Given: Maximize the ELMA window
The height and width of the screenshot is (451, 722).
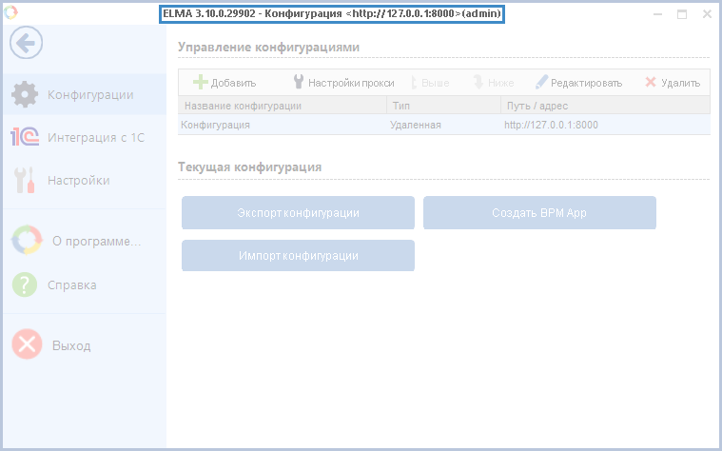Looking at the screenshot, I should pyautogui.click(x=682, y=14).
